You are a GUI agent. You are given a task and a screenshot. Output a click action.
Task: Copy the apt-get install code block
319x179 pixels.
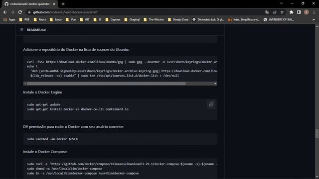click(x=211, y=104)
